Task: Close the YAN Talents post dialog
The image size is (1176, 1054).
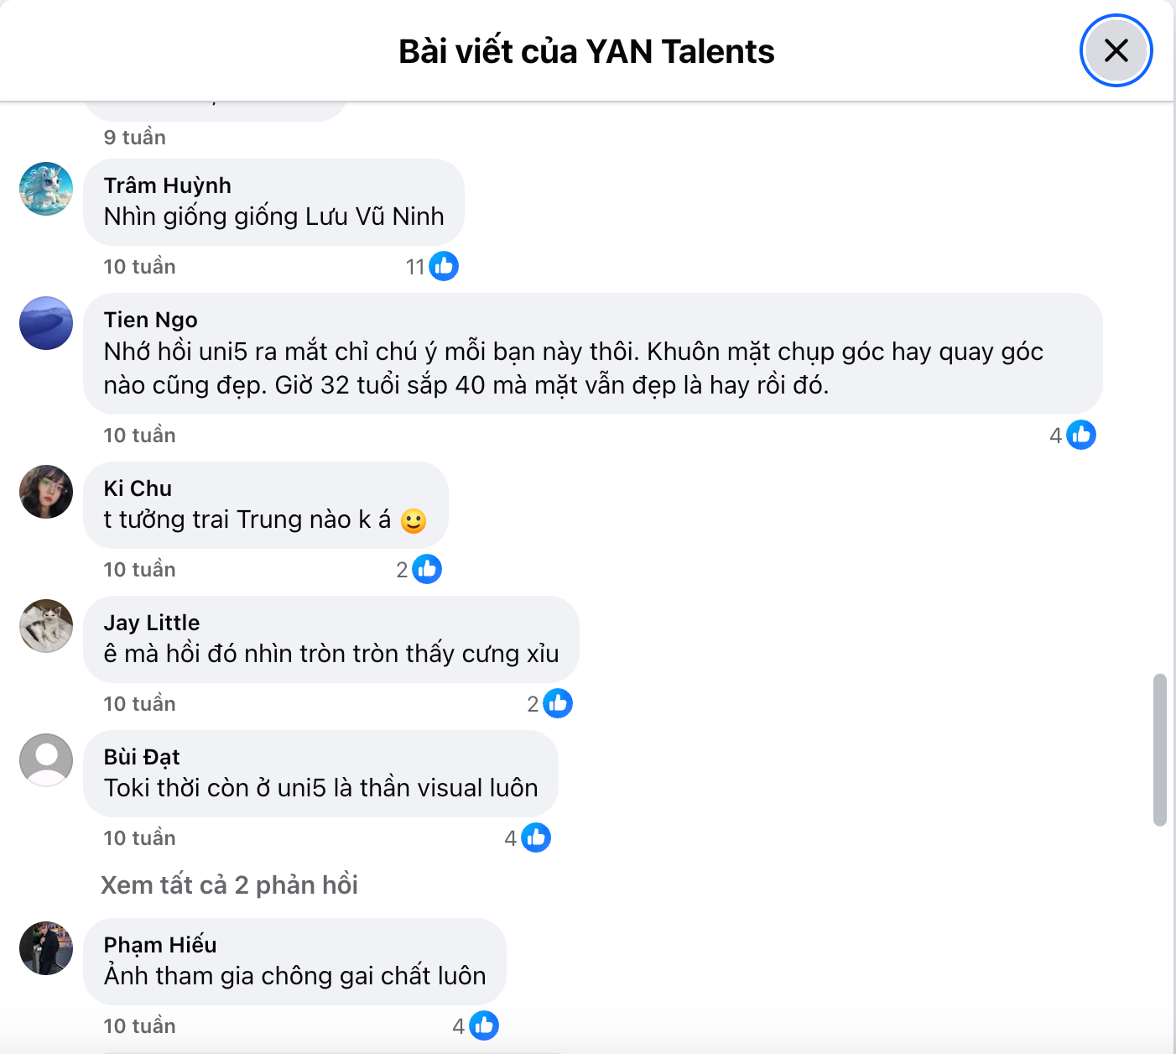Action: (x=1116, y=50)
